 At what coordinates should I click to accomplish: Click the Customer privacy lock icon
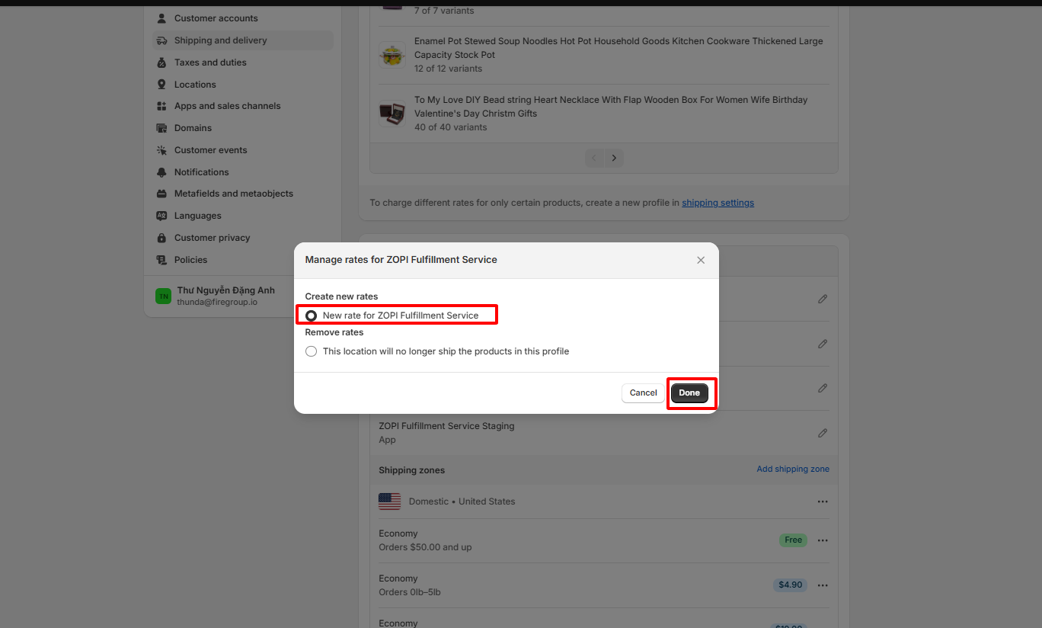(x=161, y=238)
